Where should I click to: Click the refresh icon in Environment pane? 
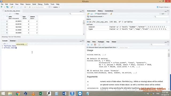click(168, 14)
